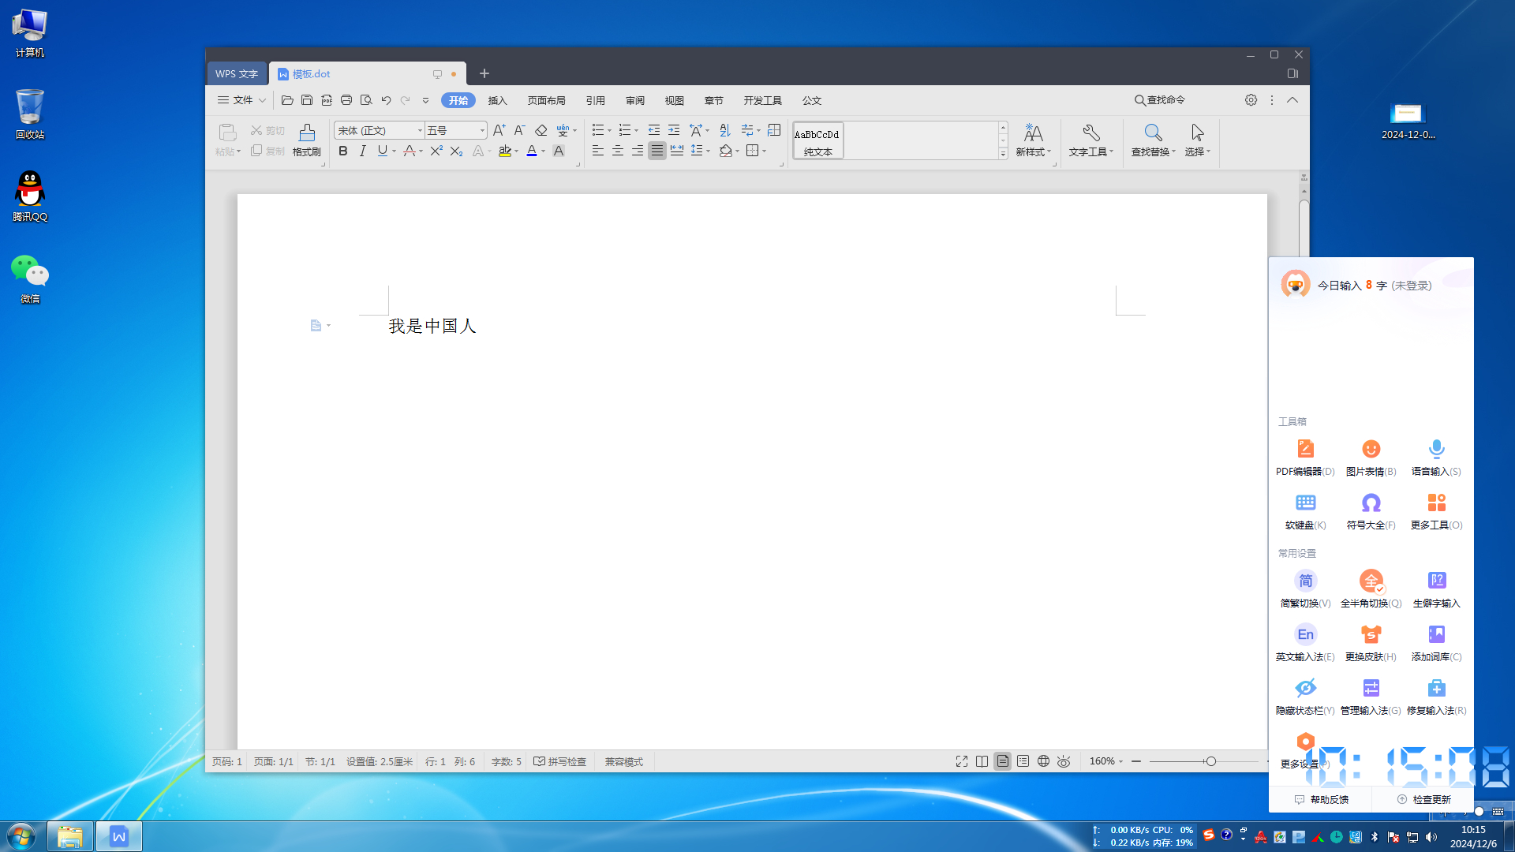
Task: Switch to the 审阅 ribbon tab
Action: [634, 100]
